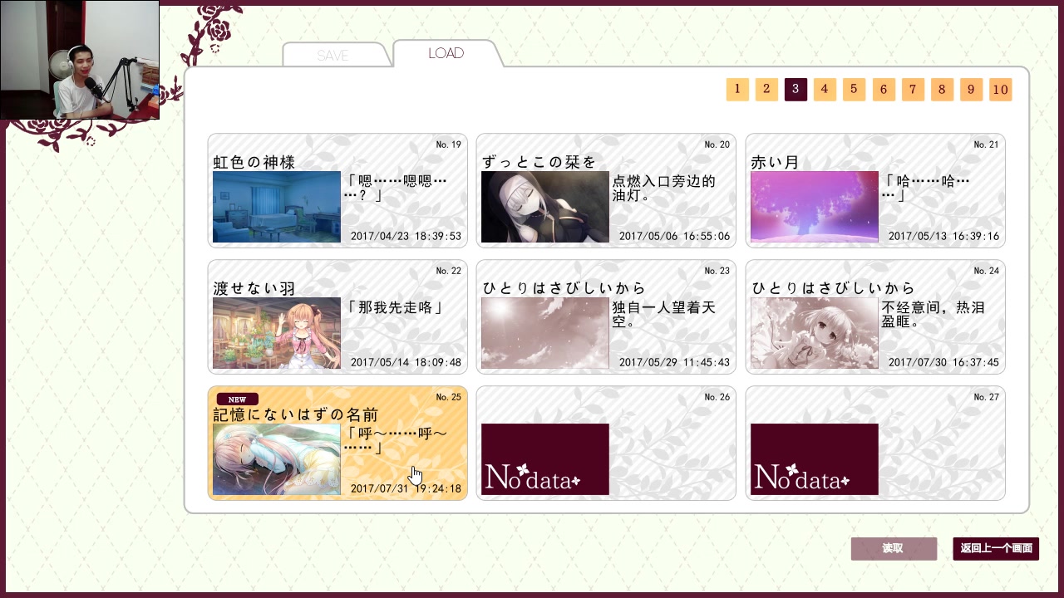Click label No. 22
Viewport: 1064px width, 598px height.
[x=449, y=271]
